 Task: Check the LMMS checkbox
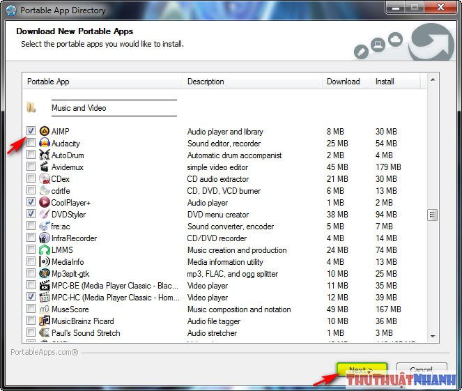(x=31, y=250)
